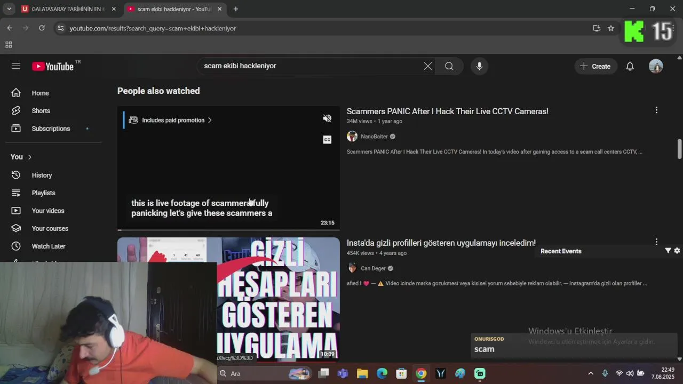The height and width of the screenshot is (384, 683).
Task: Open options menu for Scammers PANIC video
Action: point(656,110)
